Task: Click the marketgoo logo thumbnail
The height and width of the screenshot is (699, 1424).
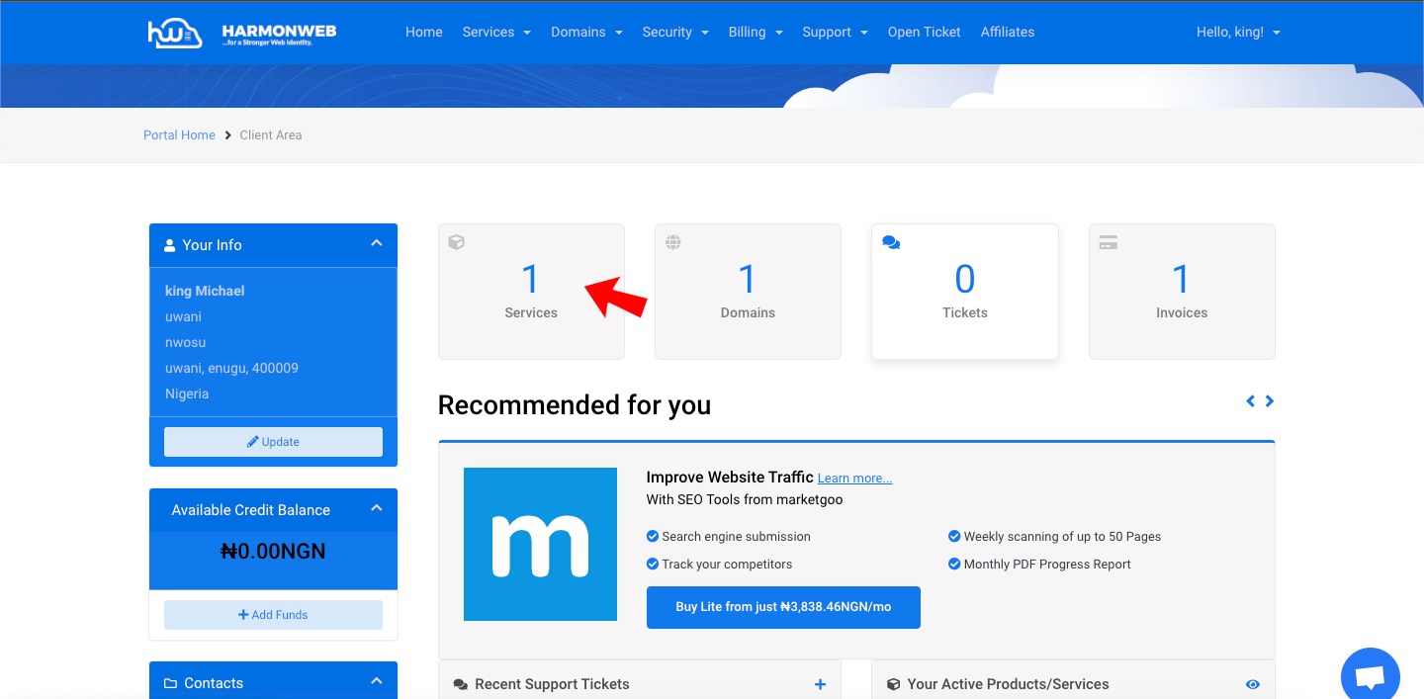Action: click(540, 544)
